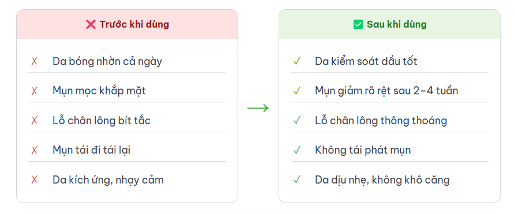Click the green arrow between the two cards

(258, 108)
